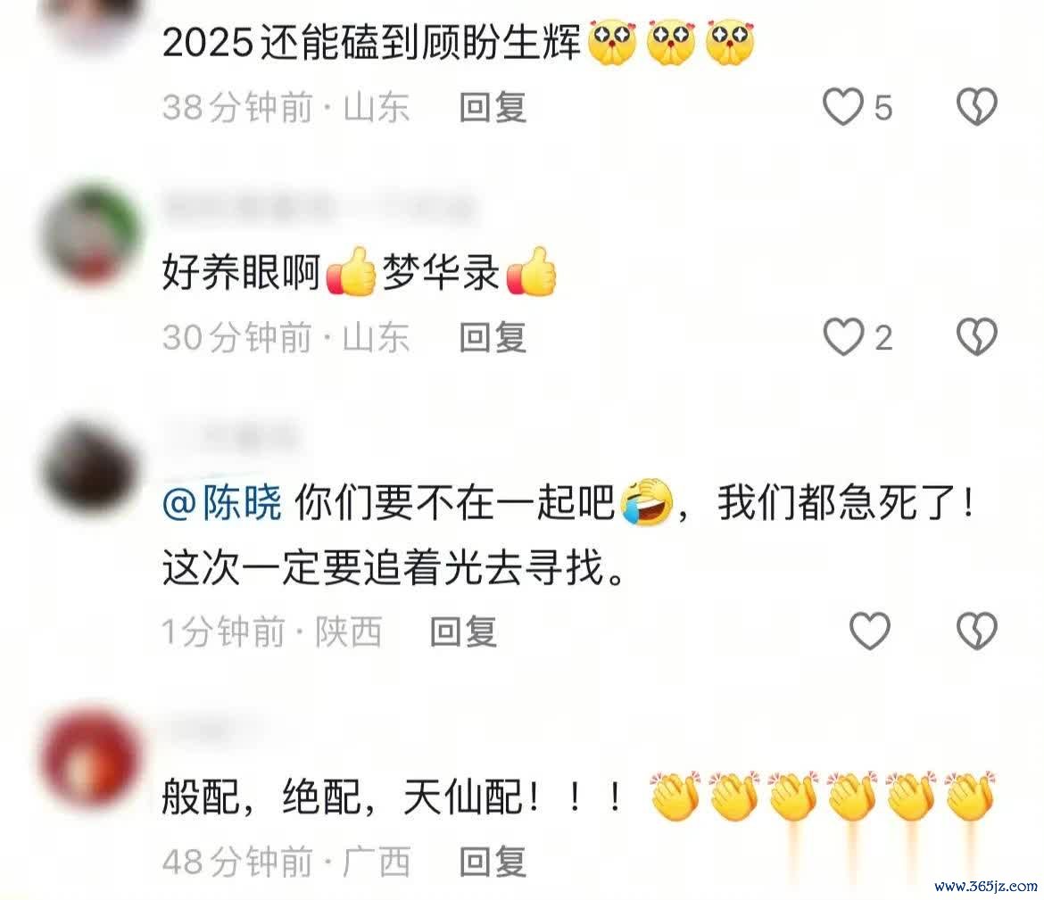
Task: Open the dark avatar of 陕西 commenter
Action: pos(91,469)
